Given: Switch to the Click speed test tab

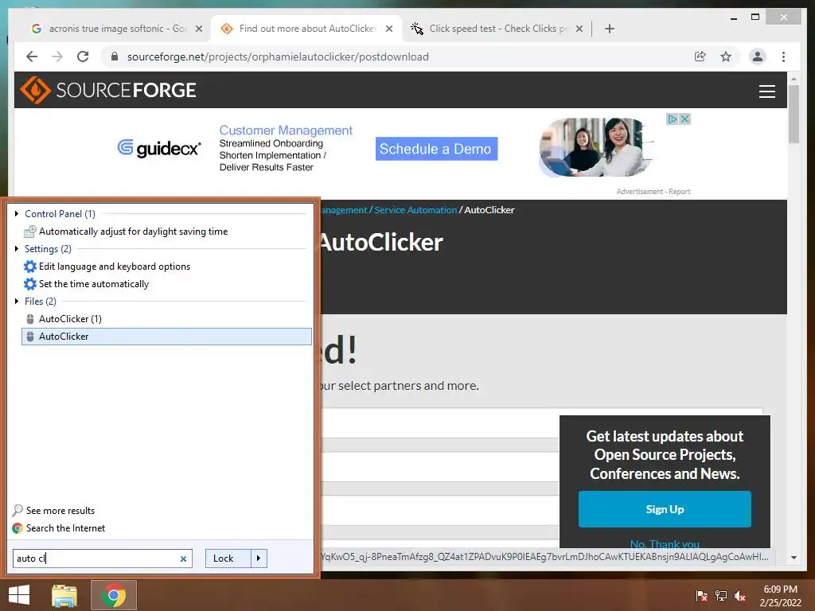Looking at the screenshot, I should [x=497, y=29].
